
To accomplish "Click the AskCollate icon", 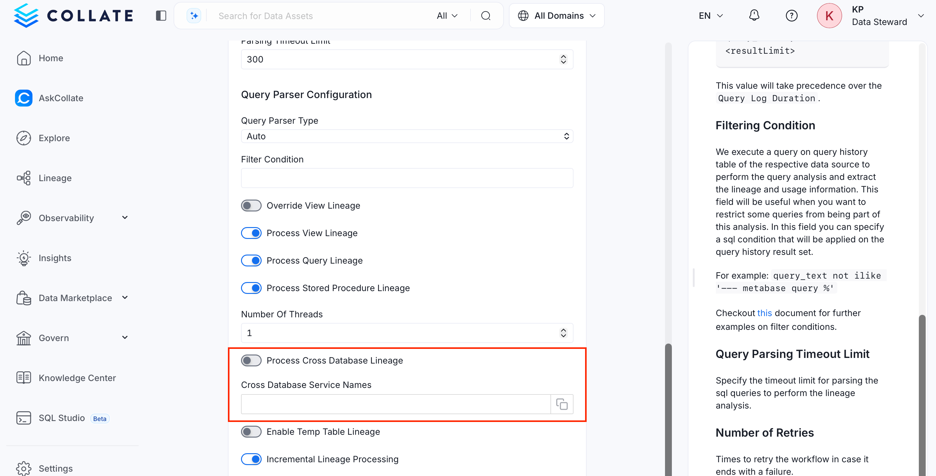I will [24, 98].
